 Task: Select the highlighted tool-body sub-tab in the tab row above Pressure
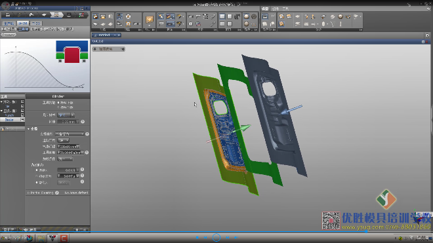(23, 29)
